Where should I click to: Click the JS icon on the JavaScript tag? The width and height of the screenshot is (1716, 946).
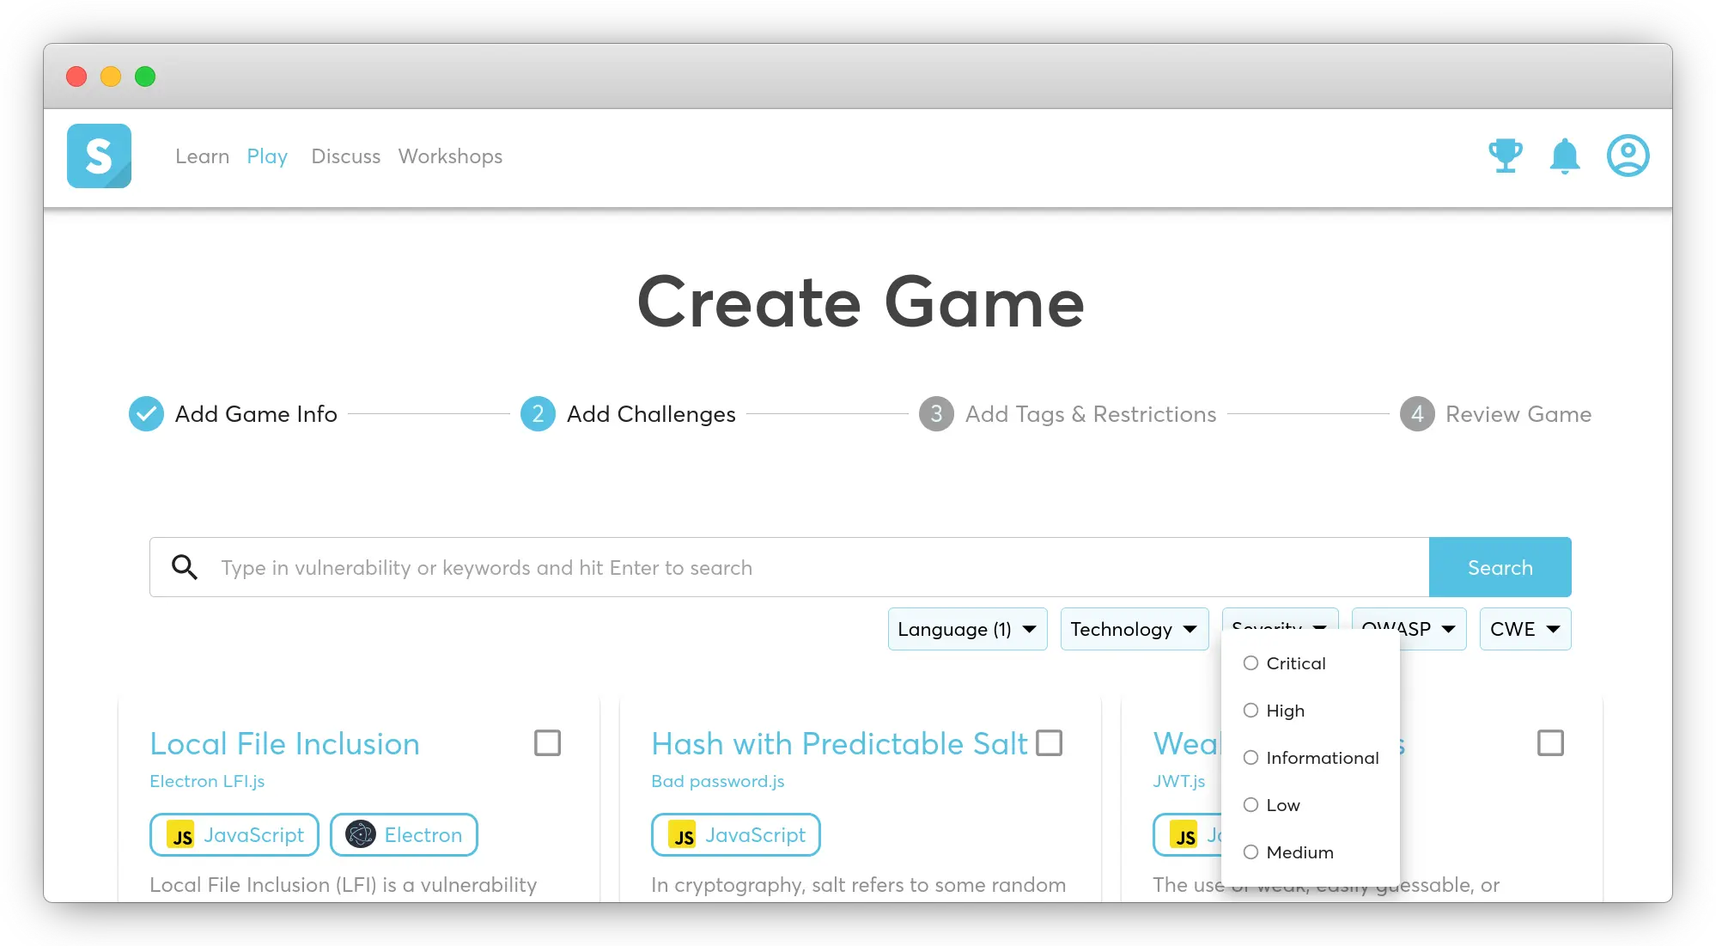[x=182, y=834]
